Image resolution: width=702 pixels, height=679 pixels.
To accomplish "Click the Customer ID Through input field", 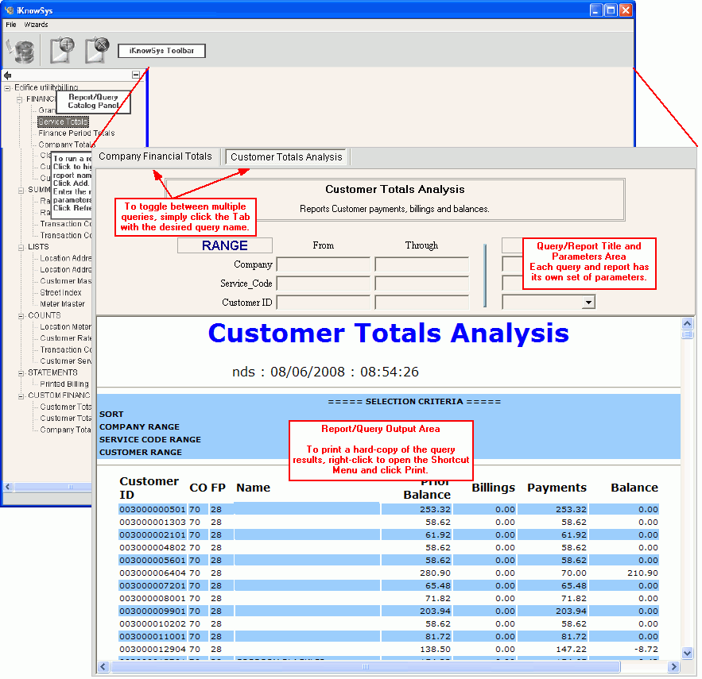I will pos(421,302).
